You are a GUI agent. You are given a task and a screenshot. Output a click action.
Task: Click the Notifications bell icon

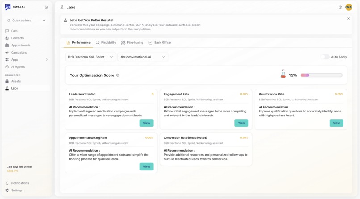(x=7, y=183)
